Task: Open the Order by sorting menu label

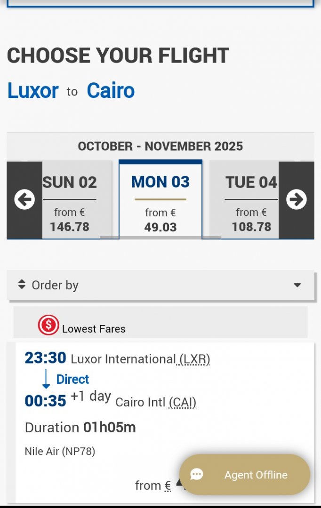Action: pos(55,285)
